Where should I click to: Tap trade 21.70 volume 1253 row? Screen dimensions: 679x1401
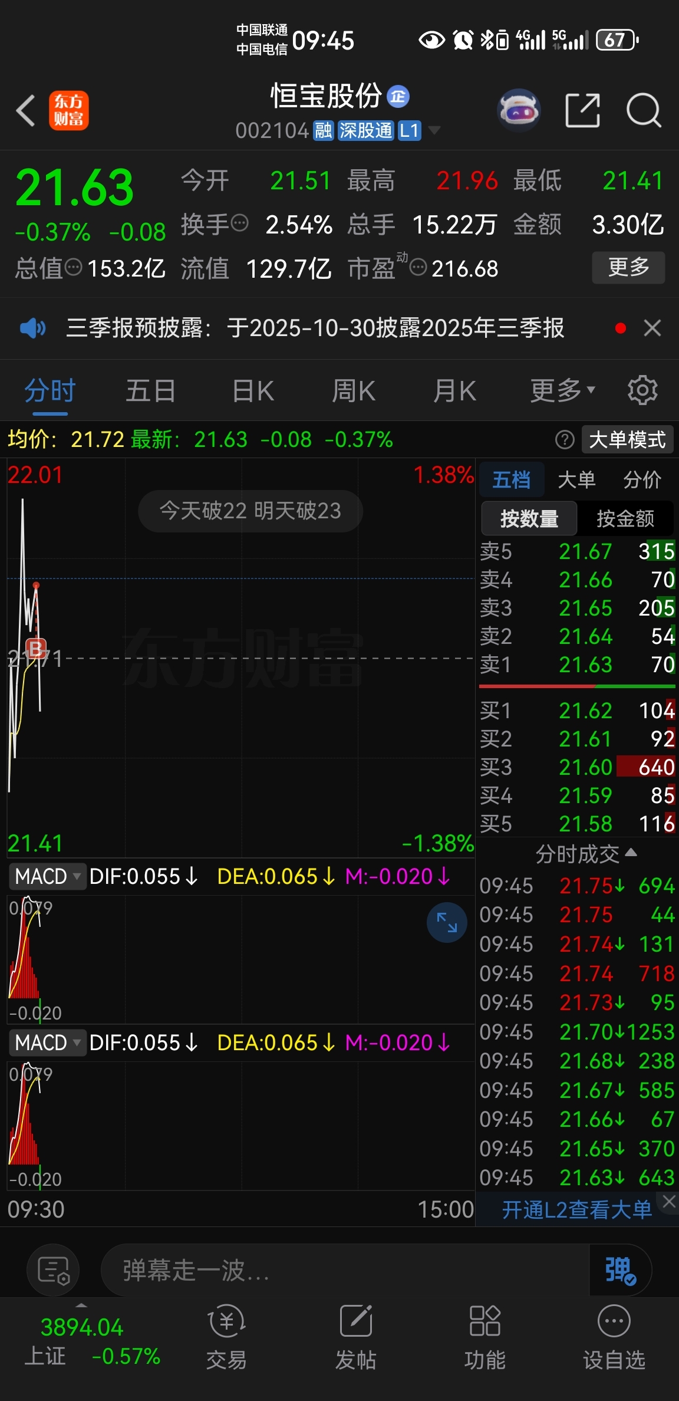pos(577,1032)
